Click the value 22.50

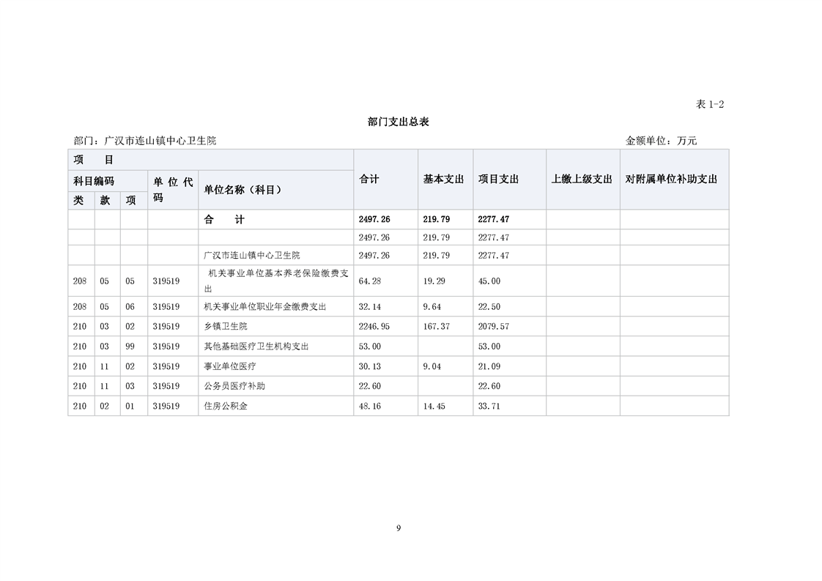(489, 307)
